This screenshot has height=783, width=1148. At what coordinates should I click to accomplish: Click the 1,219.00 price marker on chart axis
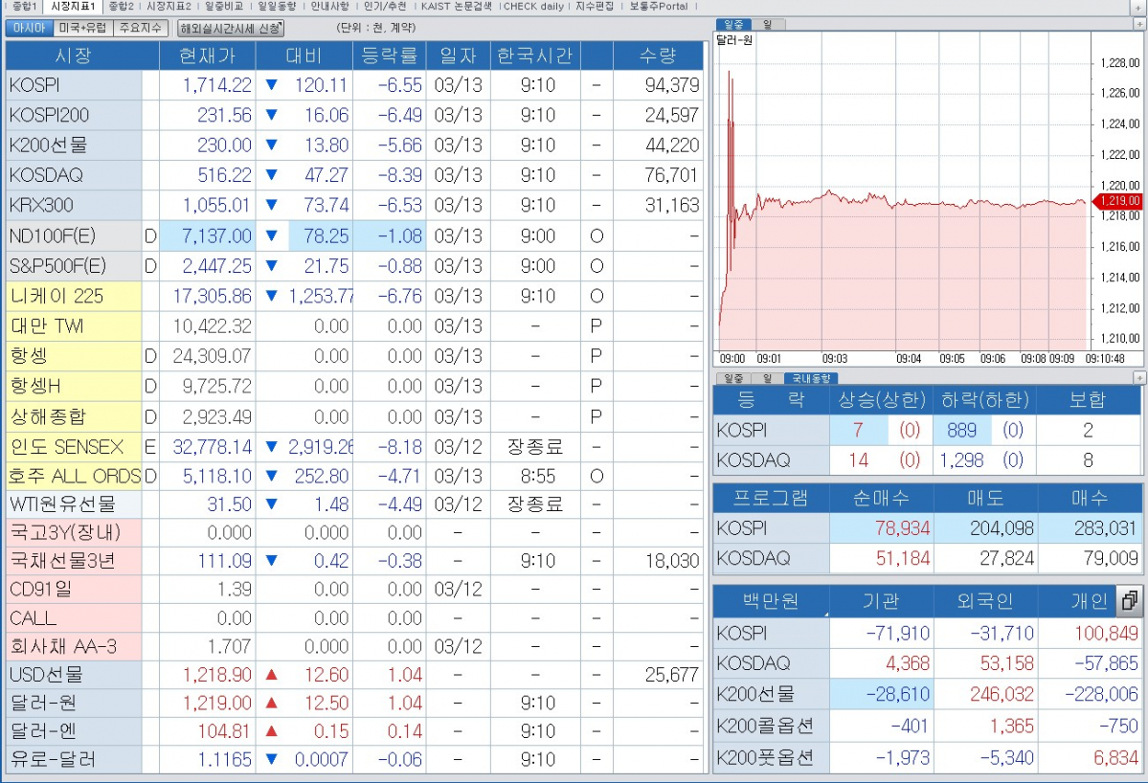(1117, 201)
